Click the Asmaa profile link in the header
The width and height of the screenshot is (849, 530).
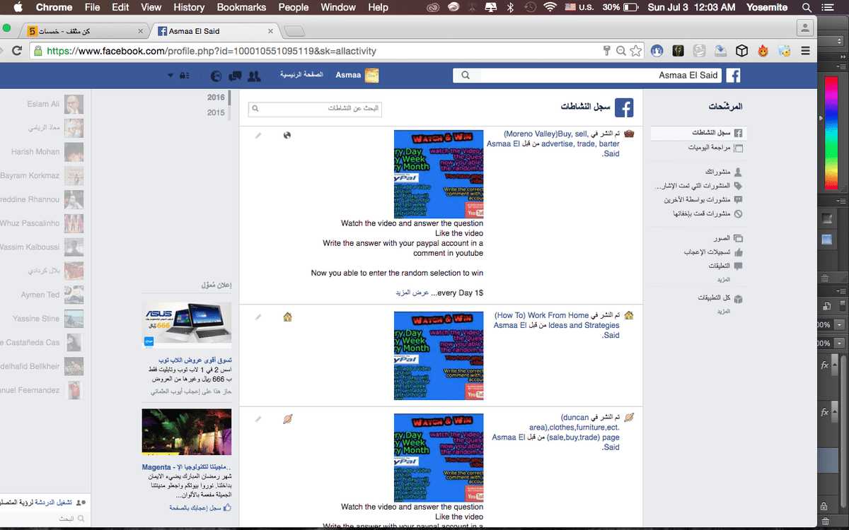click(357, 75)
